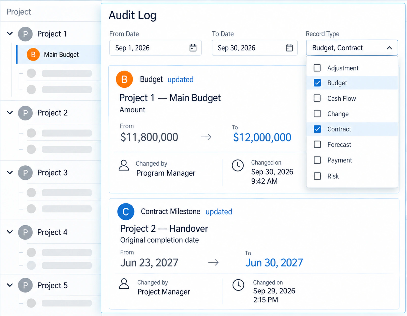Click the Project 4 avatar icon
The width and height of the screenshot is (407, 316).
pyautogui.click(x=25, y=232)
